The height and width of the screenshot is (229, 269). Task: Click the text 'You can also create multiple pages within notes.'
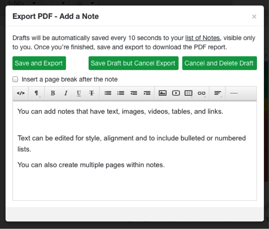pos(91,165)
